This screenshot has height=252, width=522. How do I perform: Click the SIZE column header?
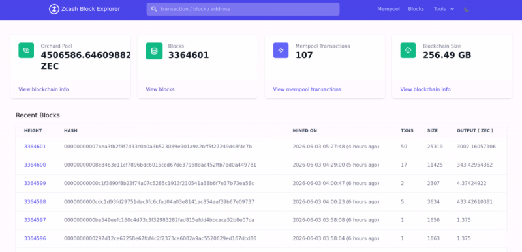tap(433, 130)
